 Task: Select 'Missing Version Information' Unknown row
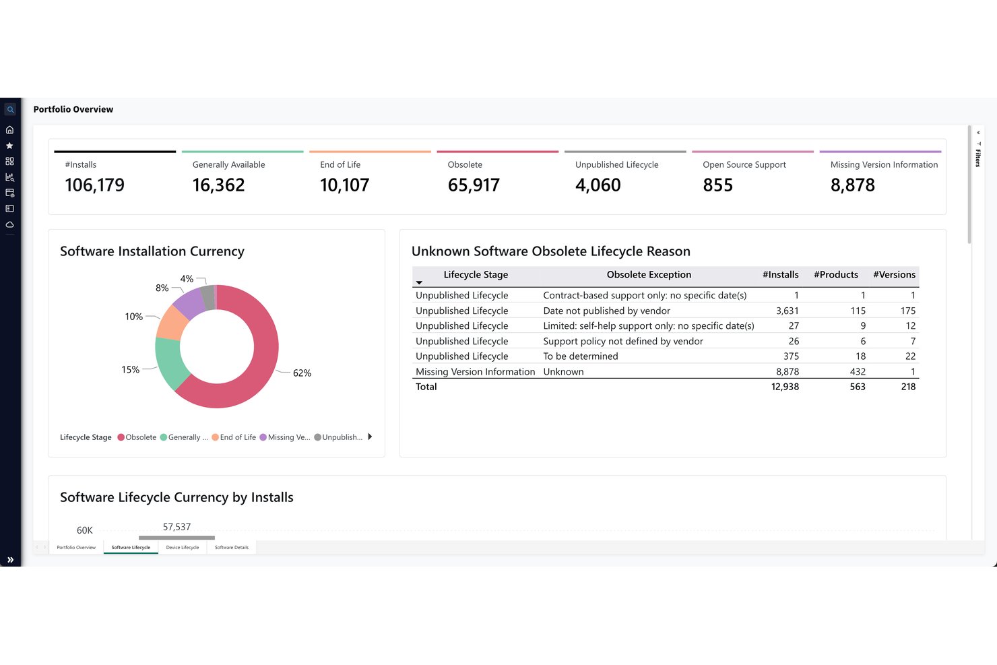[x=666, y=371]
